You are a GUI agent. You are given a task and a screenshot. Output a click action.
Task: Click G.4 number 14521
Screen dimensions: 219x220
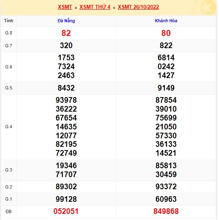pos(166,153)
